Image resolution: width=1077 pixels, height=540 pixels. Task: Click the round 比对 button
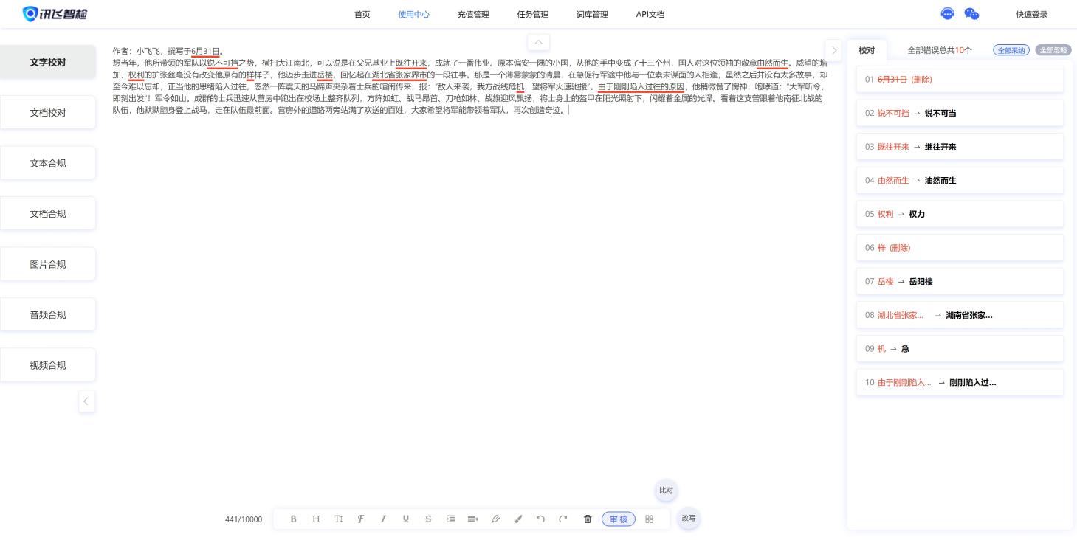[x=666, y=490]
